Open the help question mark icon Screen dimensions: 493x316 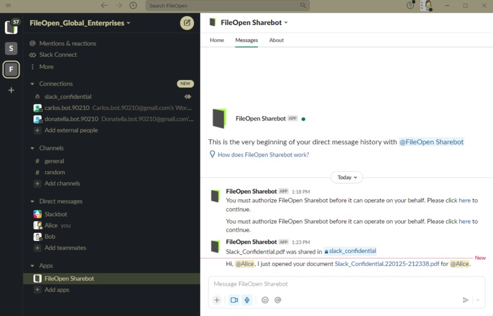coord(410,6)
